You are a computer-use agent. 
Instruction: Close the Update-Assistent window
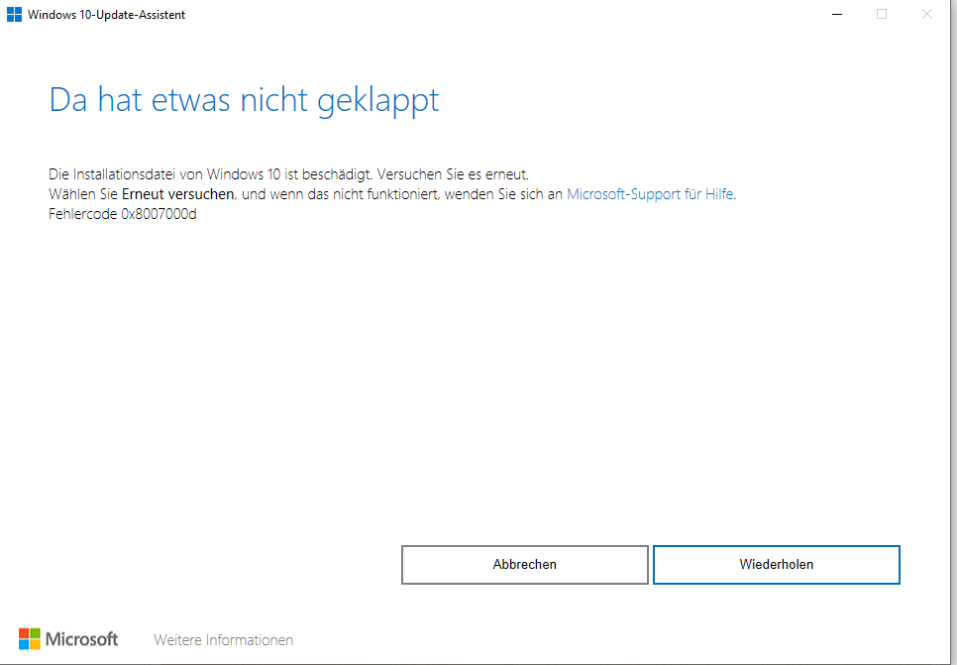(927, 14)
